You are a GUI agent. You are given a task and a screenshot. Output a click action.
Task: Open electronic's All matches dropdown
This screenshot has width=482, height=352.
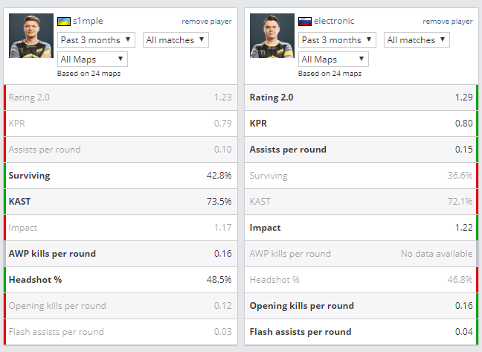tap(417, 39)
